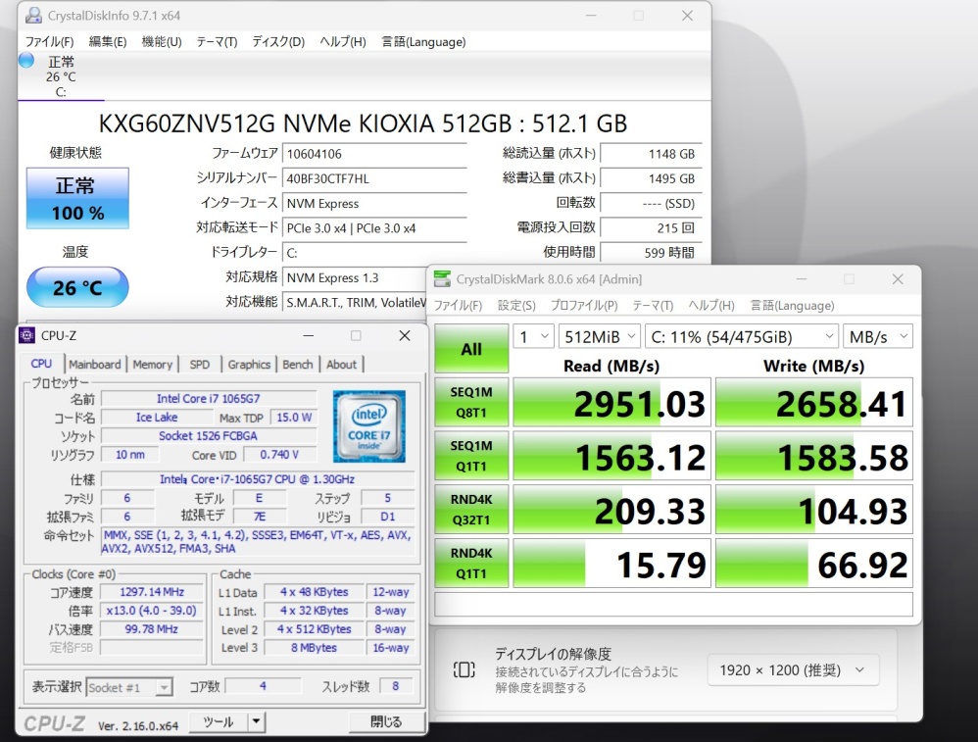Viewport: 978px width, 742px height.
Task: Open the 1920 × 1200 resolution dropdown
Action: pyautogui.click(x=794, y=670)
